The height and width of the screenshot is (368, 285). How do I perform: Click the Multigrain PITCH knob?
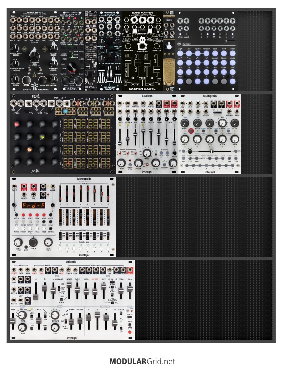[x=222, y=139]
